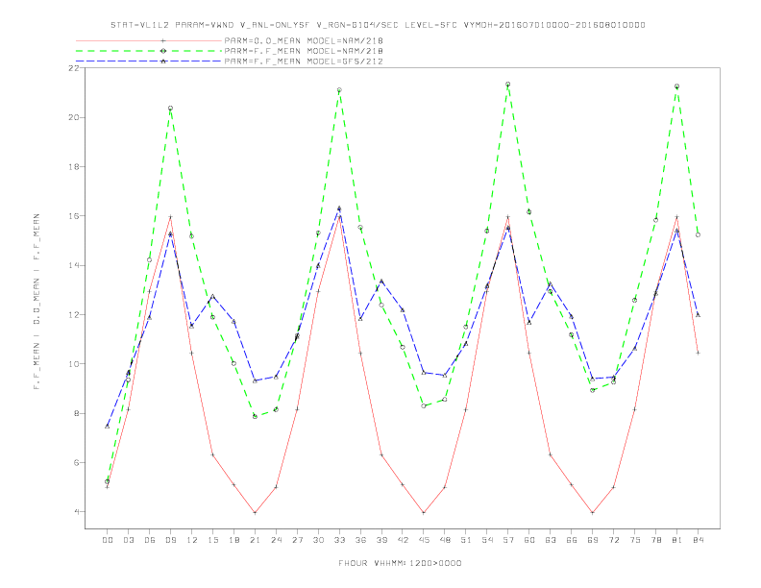Click the red solid legend line sample

tap(149, 40)
